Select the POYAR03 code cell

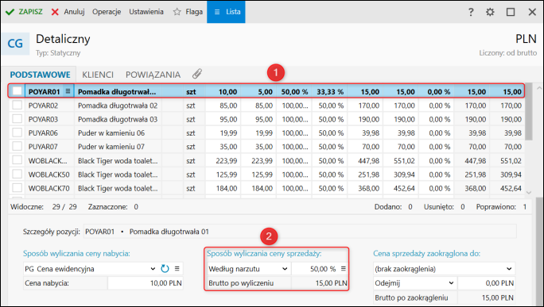coord(49,120)
